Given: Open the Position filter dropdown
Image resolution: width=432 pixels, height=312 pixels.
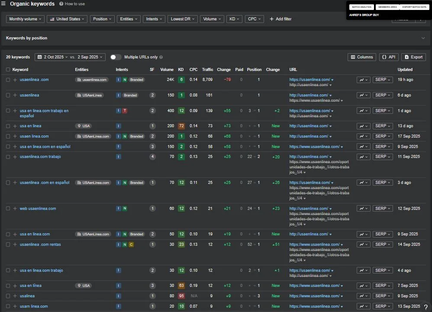Looking at the screenshot, I should (x=102, y=19).
